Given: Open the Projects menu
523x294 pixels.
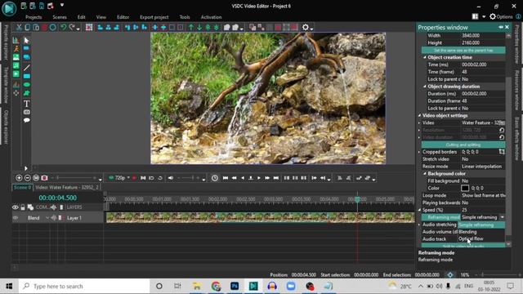Looking at the screenshot, I should click(34, 17).
